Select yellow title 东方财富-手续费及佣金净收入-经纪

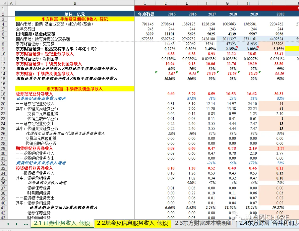(75, 19)
